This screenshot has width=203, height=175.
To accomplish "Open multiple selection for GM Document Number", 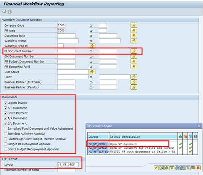I will coord(134,56).
